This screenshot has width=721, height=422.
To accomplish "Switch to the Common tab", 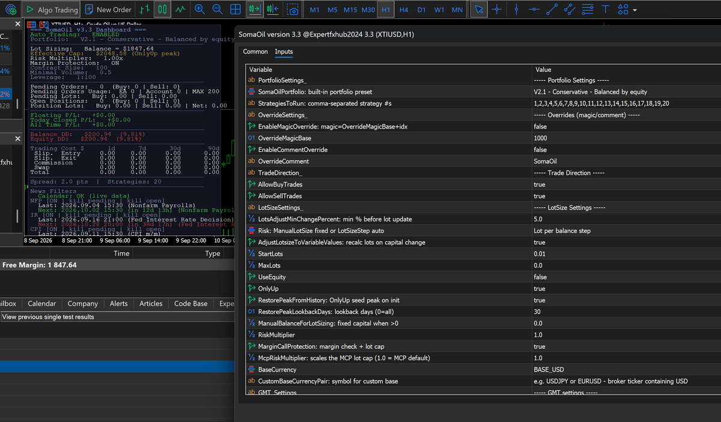I will [255, 52].
